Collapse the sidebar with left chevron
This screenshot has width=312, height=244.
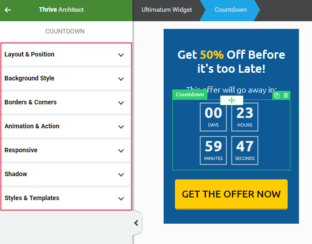136,223
